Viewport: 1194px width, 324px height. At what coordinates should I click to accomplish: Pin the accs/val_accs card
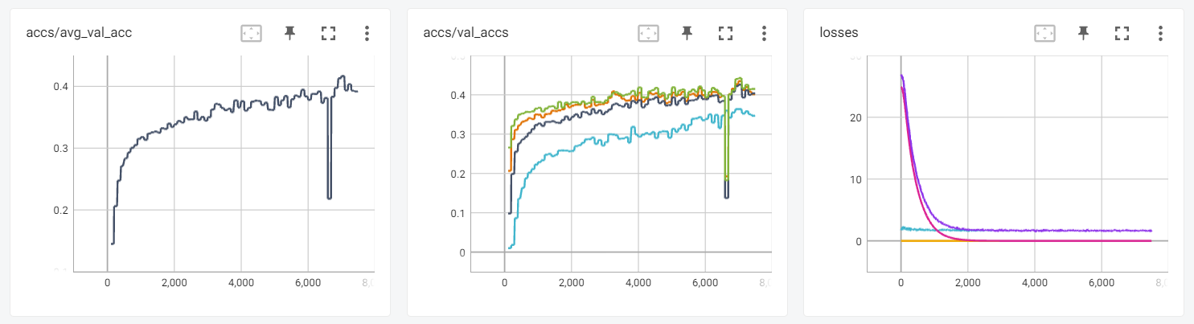pyautogui.click(x=687, y=33)
